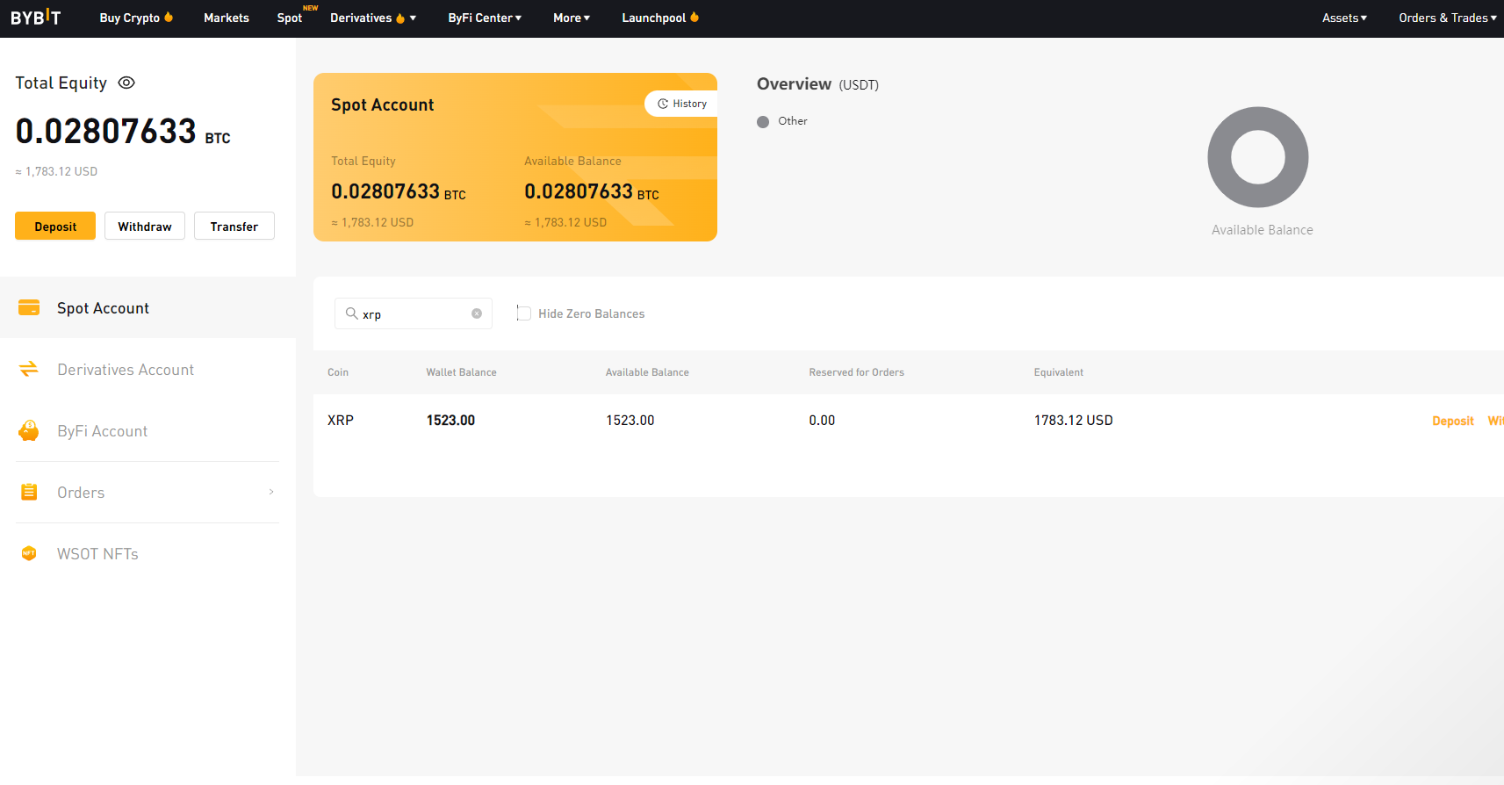Click the Wallet Balance column header
1504x785 pixels.
461,372
